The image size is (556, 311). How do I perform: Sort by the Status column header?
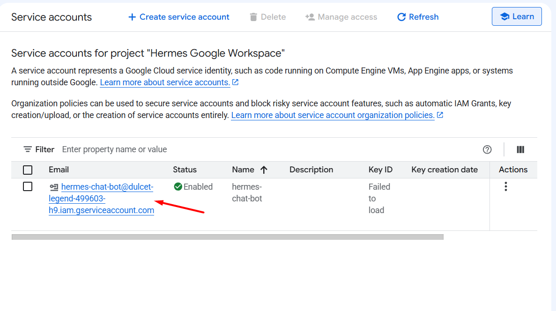pos(185,170)
